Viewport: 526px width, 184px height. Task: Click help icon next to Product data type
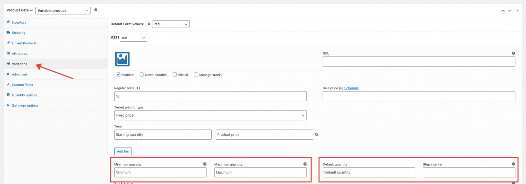96,10
